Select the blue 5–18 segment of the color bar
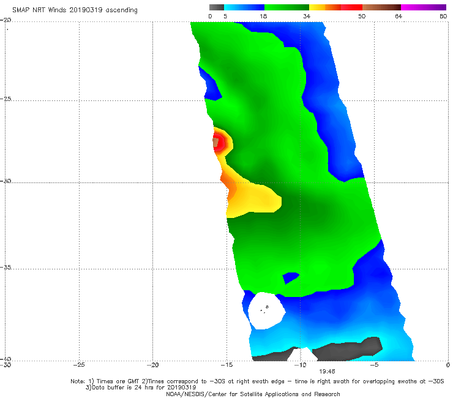Image resolution: width=453 pixels, height=398 pixels. point(244,7)
